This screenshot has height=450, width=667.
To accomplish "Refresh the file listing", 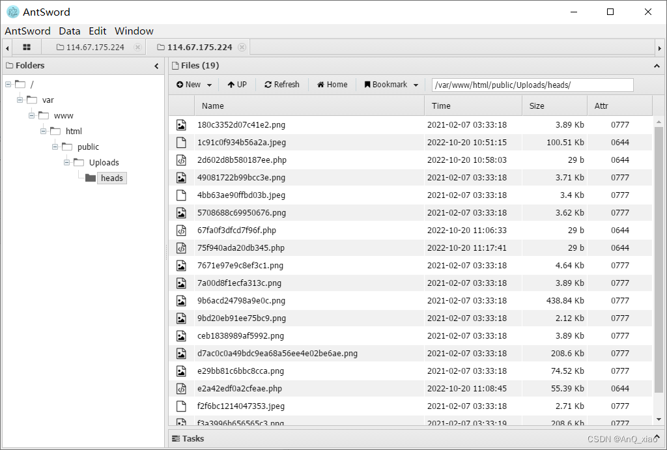I will [282, 85].
